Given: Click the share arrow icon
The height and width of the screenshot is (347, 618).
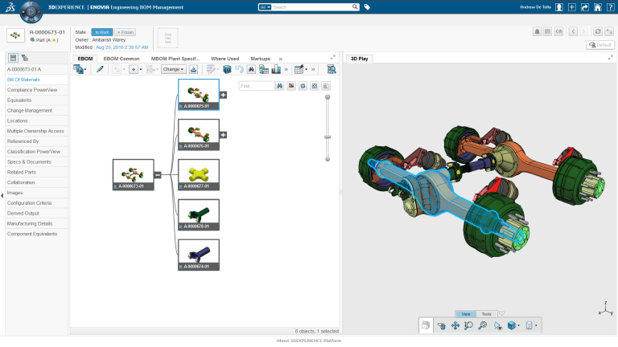Looking at the screenshot, I should pos(584,6).
